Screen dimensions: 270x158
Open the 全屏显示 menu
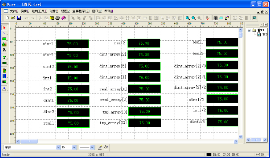(x=81, y=11)
